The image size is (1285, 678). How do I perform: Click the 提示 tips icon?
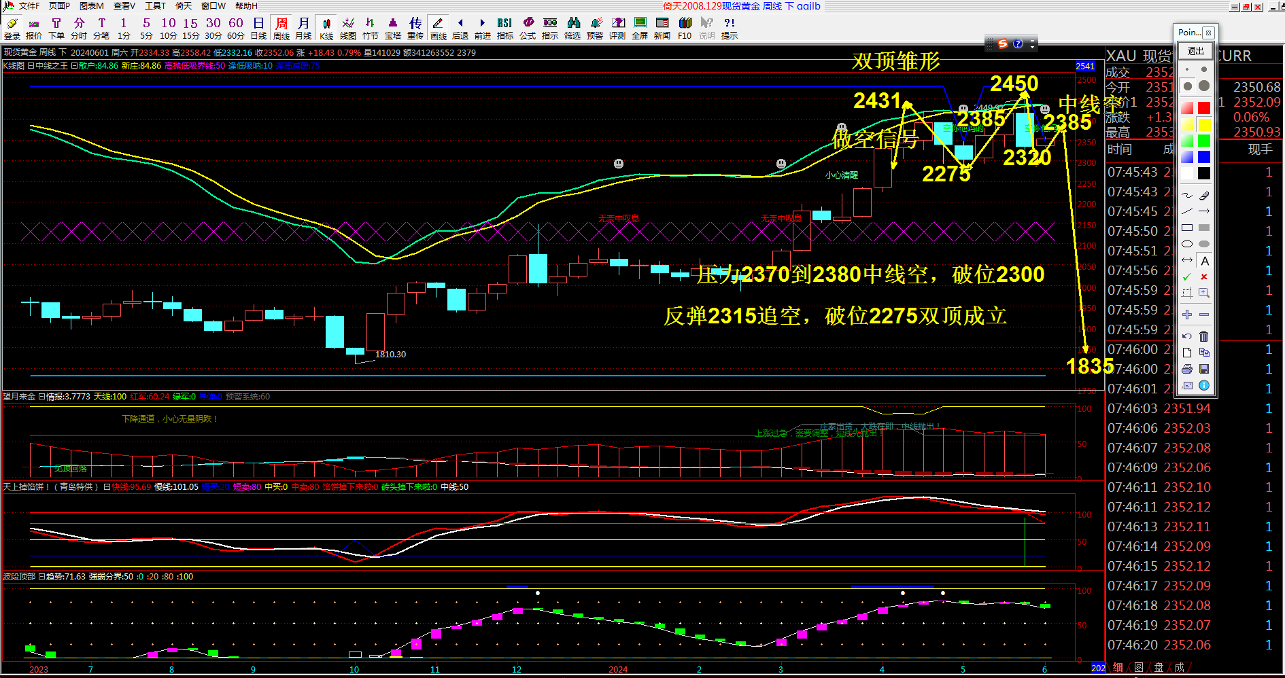click(x=730, y=29)
